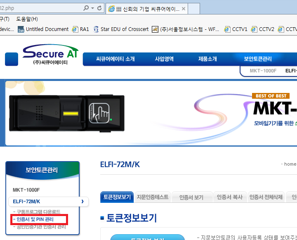Image resolution: width=297 pixels, height=240 pixels.
Task: Switch to the 인증서 보기 tab
Action: [191, 197]
